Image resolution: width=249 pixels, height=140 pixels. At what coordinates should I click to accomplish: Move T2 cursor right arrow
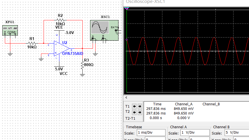[140, 113]
